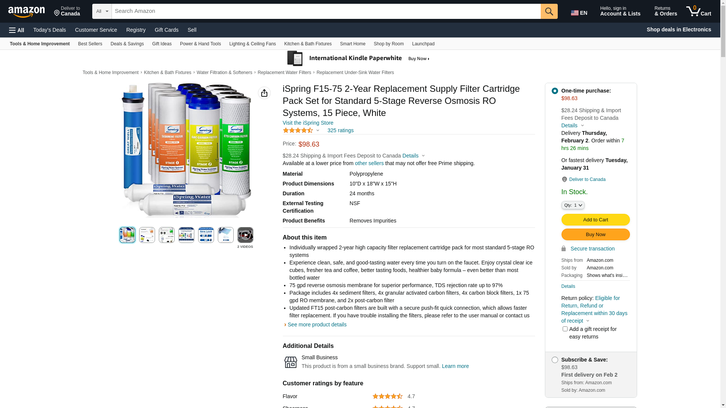Expand the EN language selector
The image size is (726, 408).
[x=579, y=12]
